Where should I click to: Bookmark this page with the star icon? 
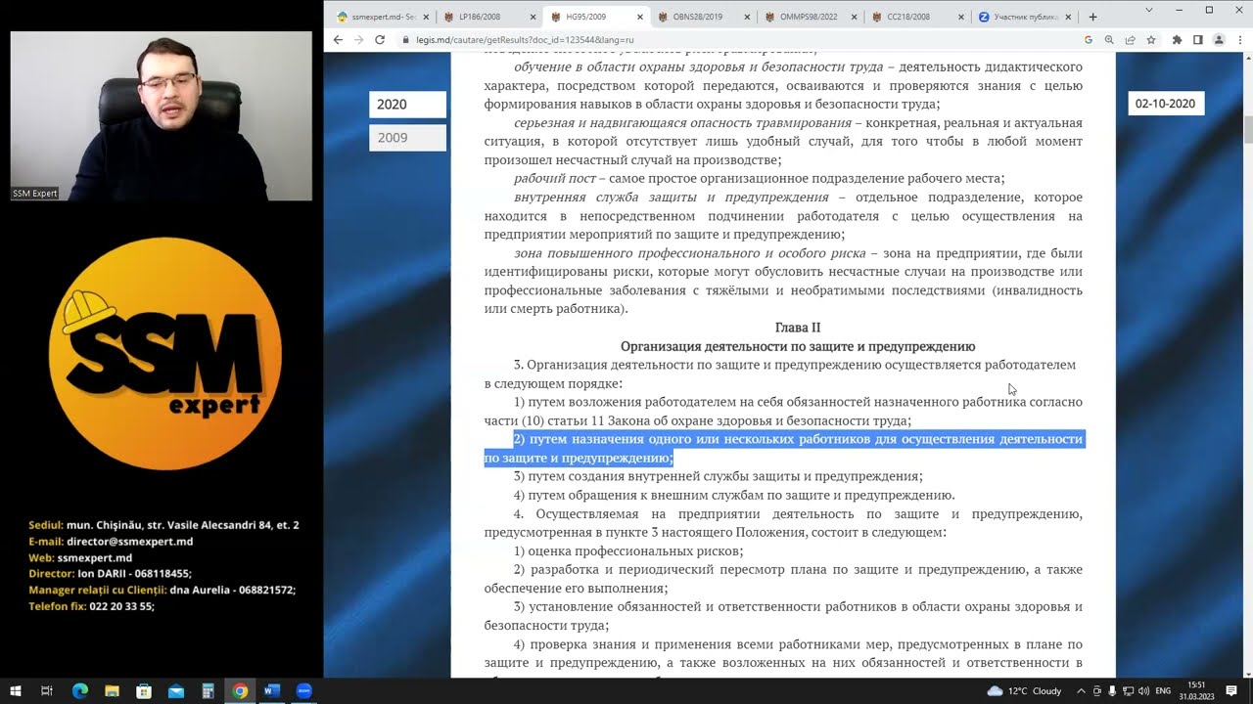pyautogui.click(x=1151, y=40)
